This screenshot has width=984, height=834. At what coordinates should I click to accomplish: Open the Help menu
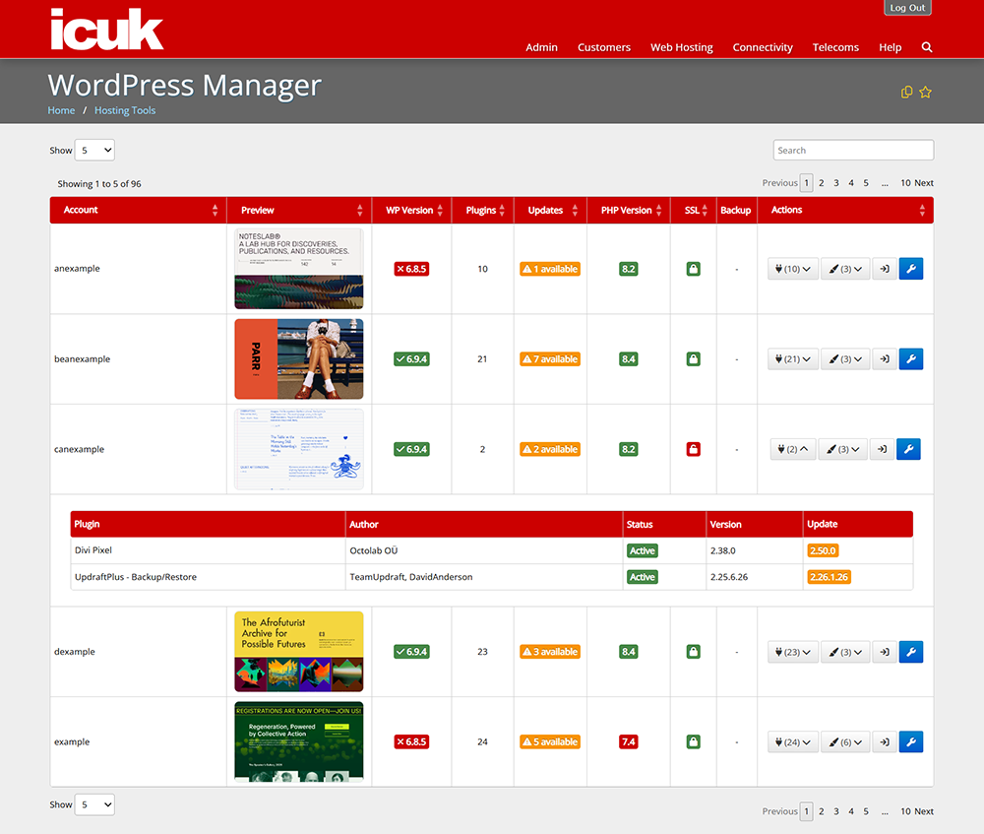(890, 47)
